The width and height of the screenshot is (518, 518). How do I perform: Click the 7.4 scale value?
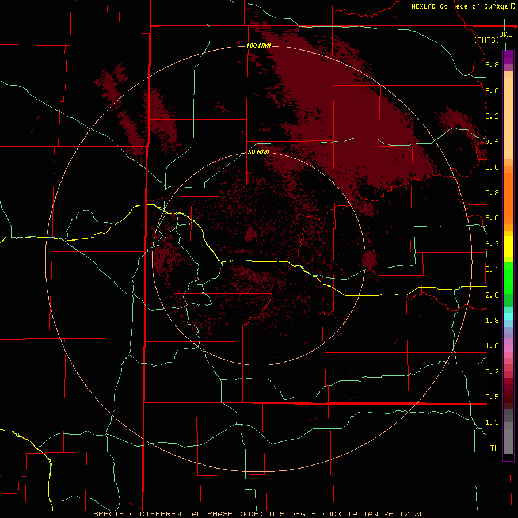(x=492, y=142)
